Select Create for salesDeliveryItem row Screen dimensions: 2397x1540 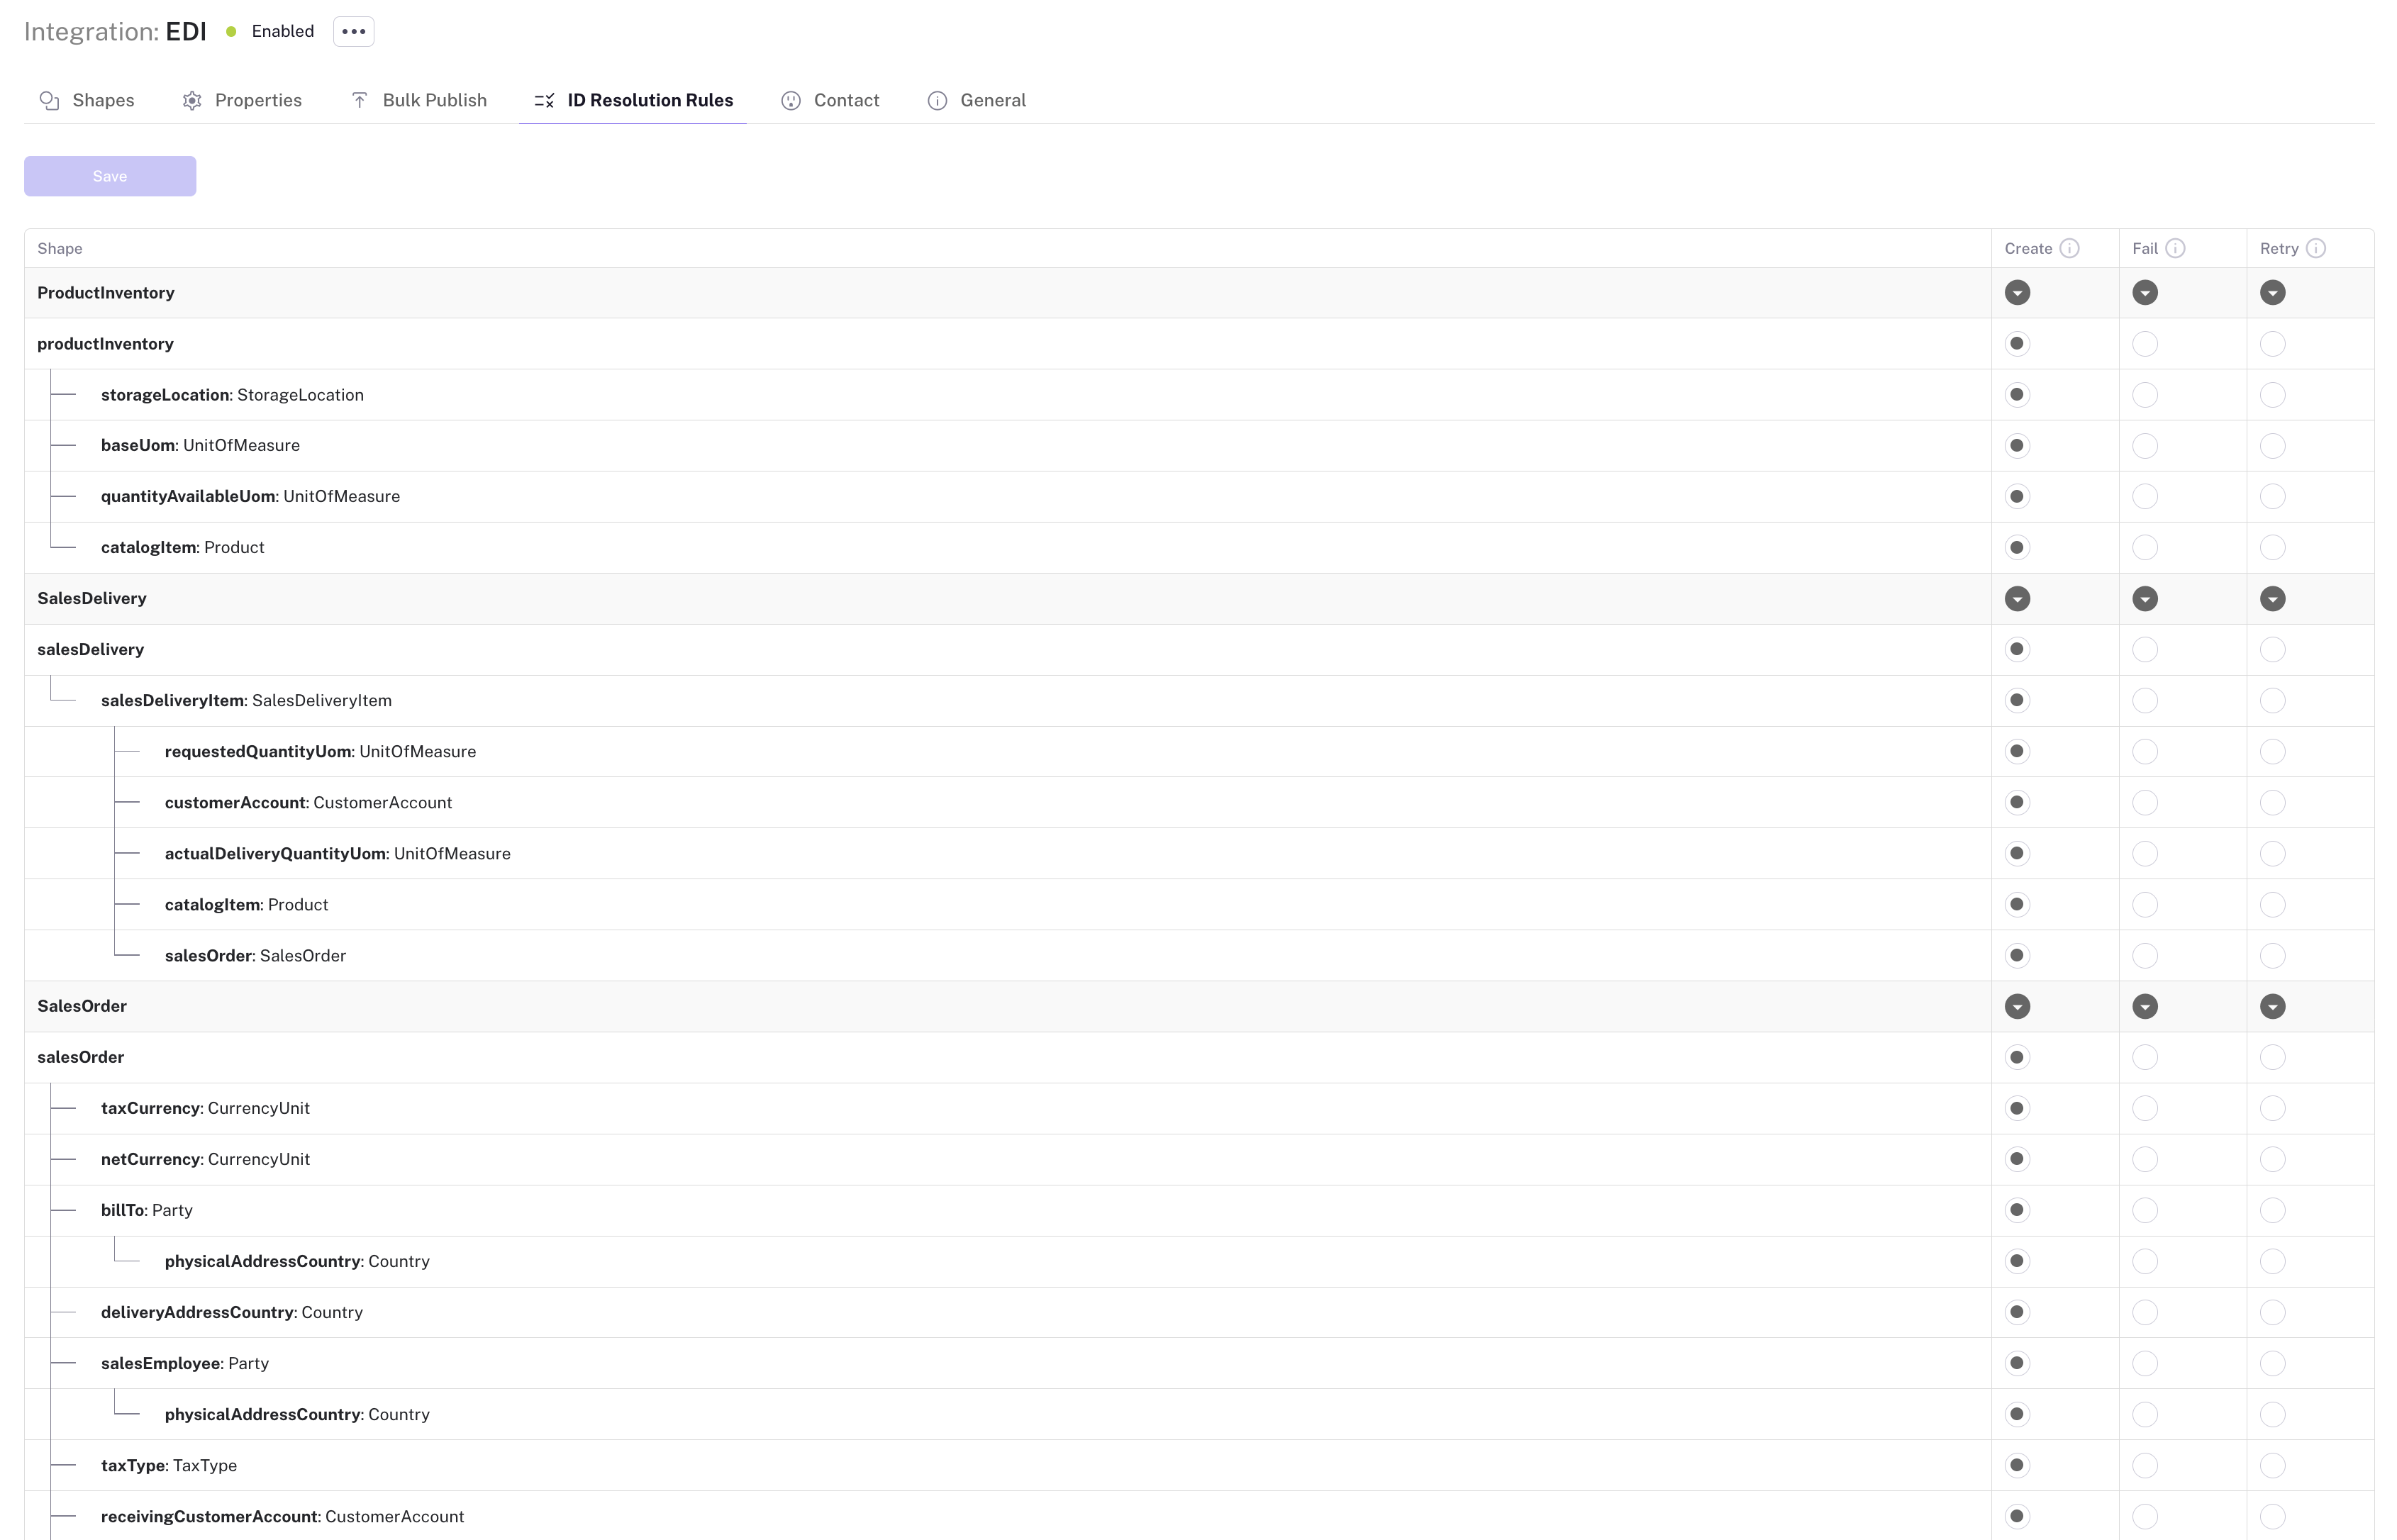click(2017, 700)
